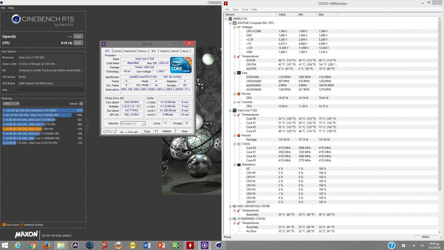Switch to the Mainboard tab in CPU-Z

click(130, 51)
